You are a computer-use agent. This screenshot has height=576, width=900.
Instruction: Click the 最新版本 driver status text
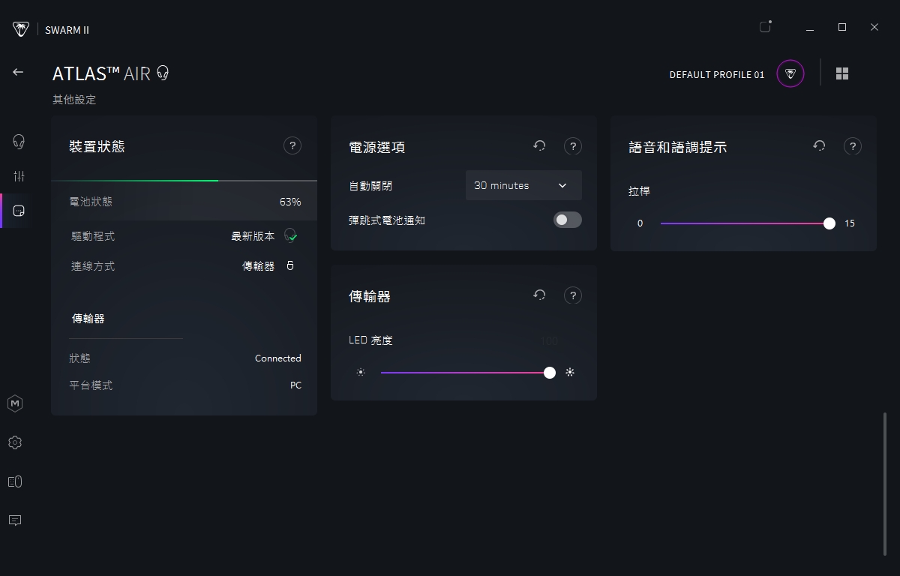tap(253, 236)
